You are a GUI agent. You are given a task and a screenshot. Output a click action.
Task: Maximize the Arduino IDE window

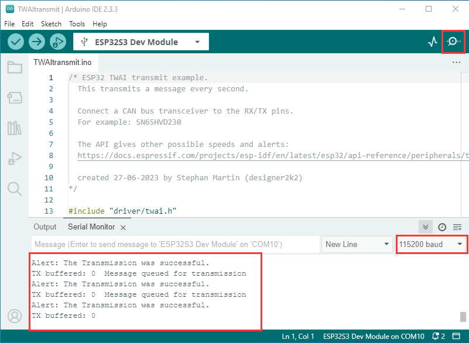pyautogui.click(x=429, y=9)
